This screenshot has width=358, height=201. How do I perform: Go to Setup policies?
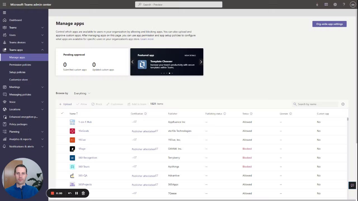click(x=17, y=72)
